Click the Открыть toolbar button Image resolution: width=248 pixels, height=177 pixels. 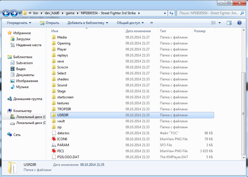[49, 23]
